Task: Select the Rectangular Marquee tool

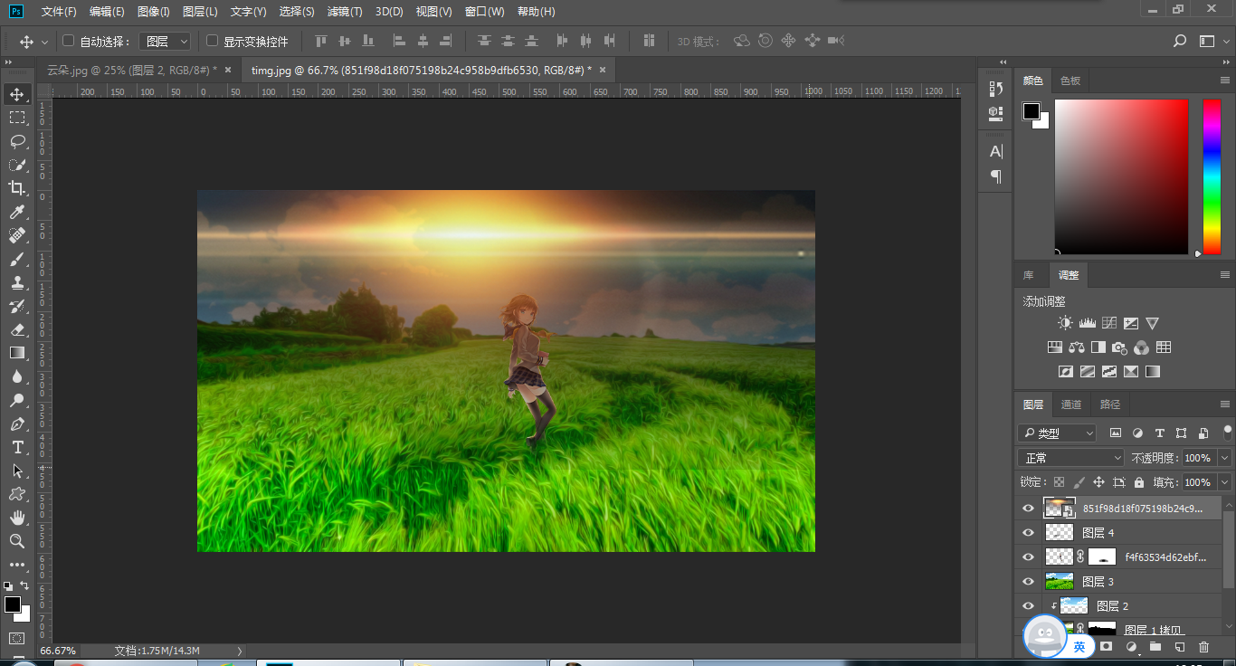Action: [17, 118]
